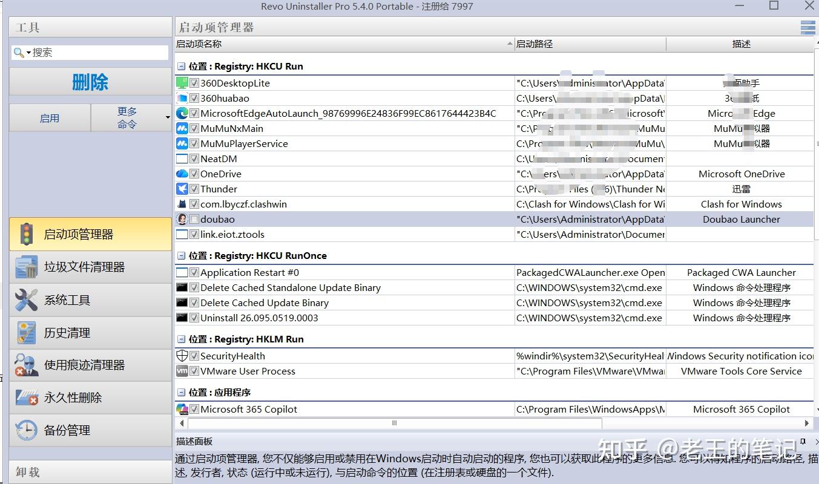Click the 启用 button
This screenshot has height=484, width=819.
(50, 118)
